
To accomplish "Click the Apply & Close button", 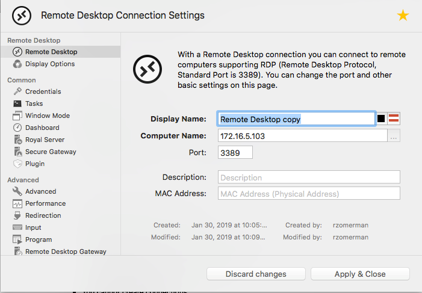I will tap(360, 274).
